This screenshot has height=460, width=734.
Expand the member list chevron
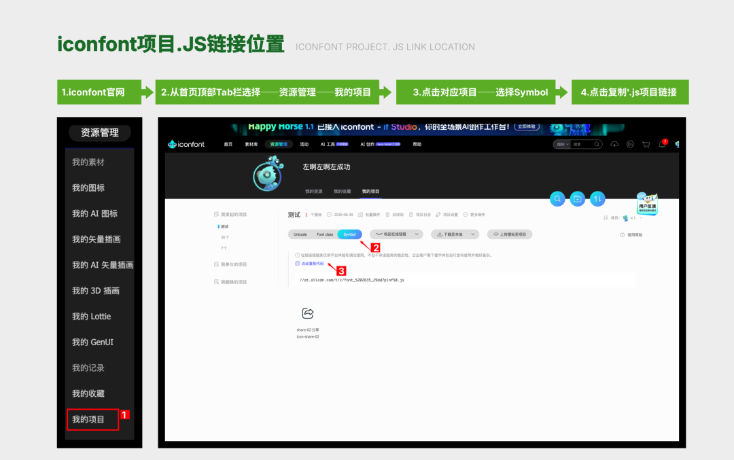coord(640,218)
